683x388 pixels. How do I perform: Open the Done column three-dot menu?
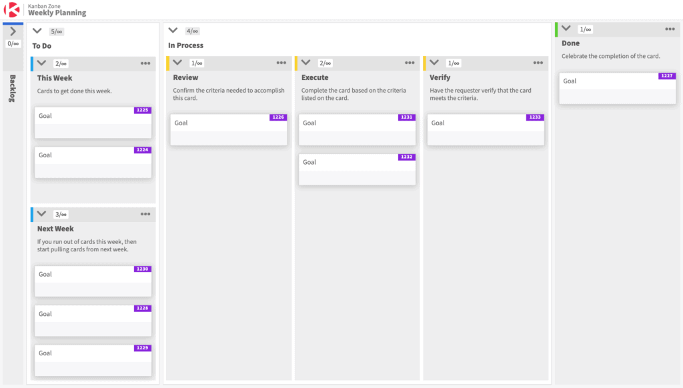coord(670,29)
